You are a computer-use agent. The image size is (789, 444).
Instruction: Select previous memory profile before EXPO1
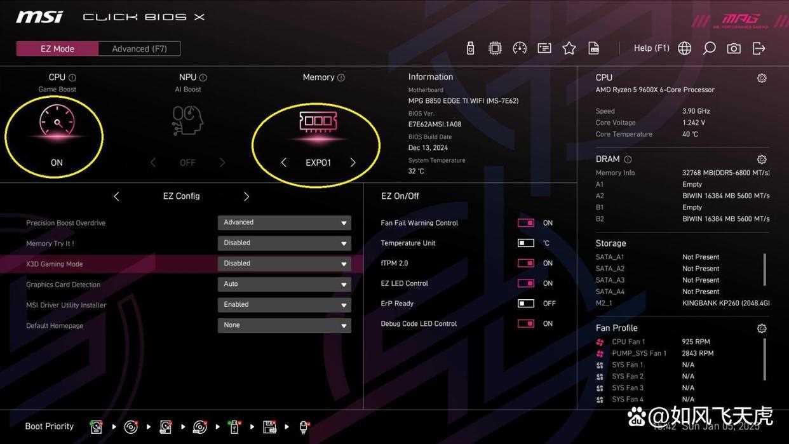[283, 163]
